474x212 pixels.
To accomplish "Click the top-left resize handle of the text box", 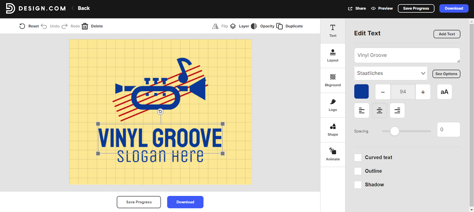I will tap(98, 124).
